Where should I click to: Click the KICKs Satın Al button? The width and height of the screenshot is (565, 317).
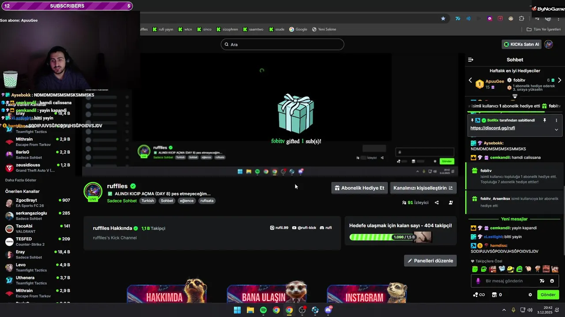522,44
